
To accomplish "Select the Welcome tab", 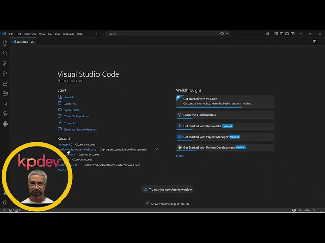I will coord(22,42).
